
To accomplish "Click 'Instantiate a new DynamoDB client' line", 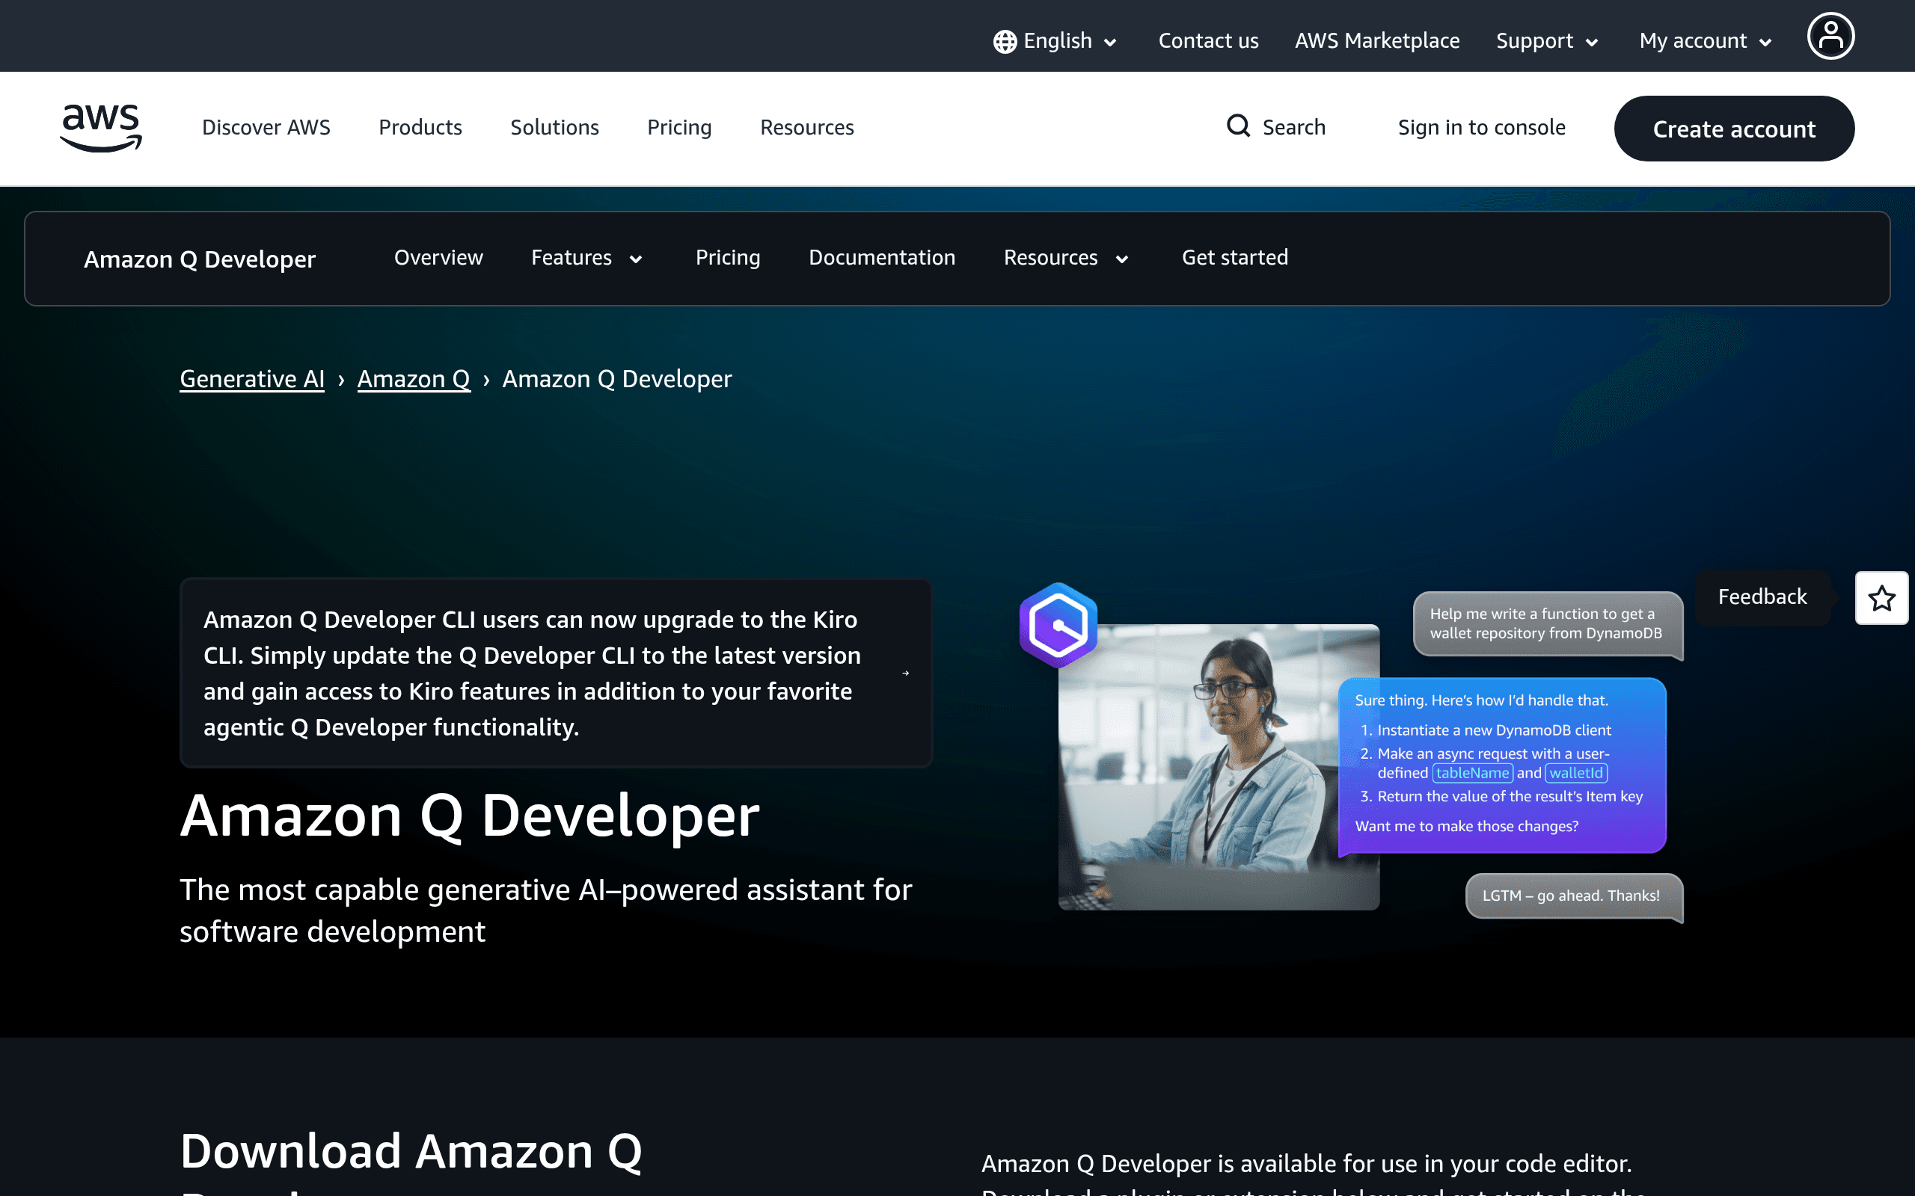I will click(1494, 730).
